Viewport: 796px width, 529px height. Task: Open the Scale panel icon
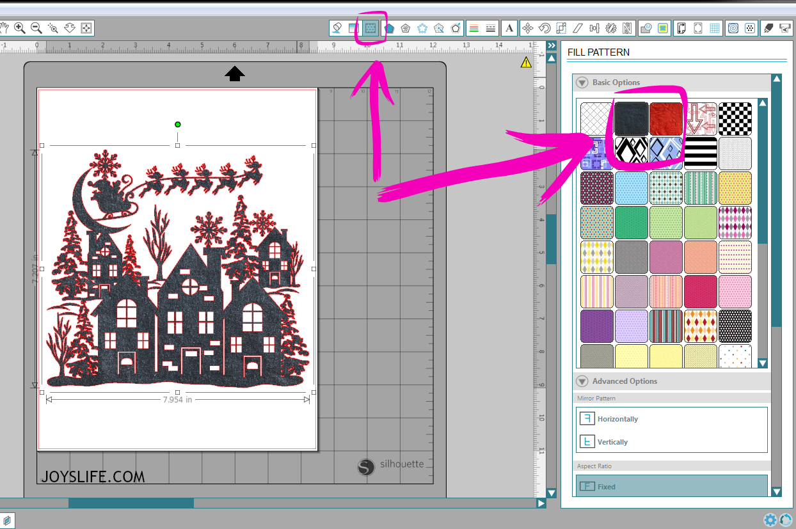(561, 28)
